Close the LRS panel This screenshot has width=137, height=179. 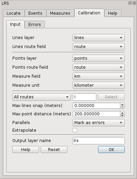point(134,3)
